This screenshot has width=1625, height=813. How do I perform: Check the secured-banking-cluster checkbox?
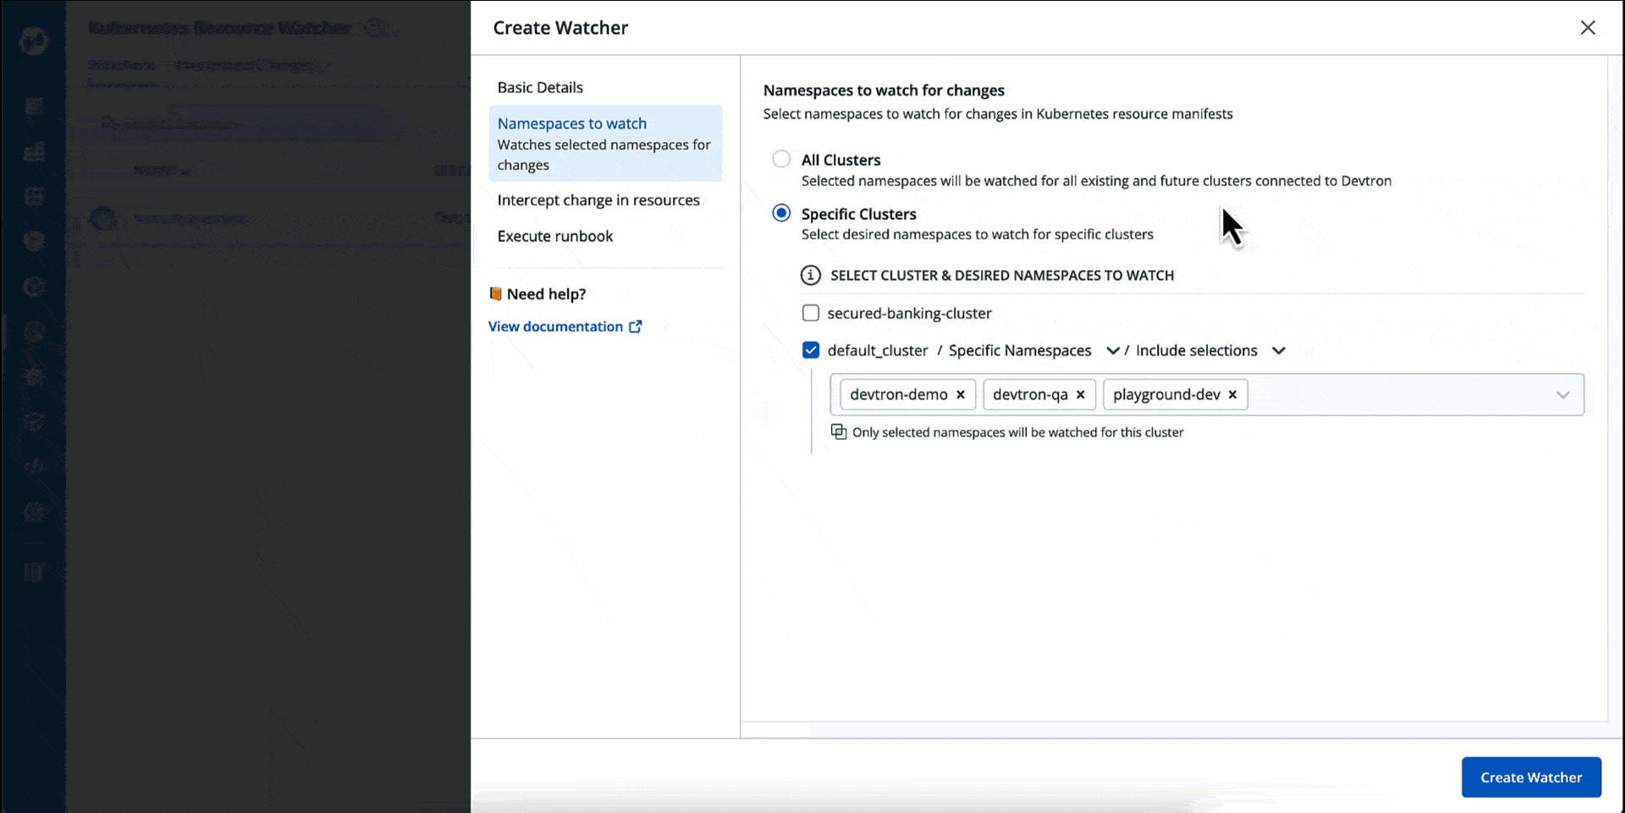click(x=811, y=314)
